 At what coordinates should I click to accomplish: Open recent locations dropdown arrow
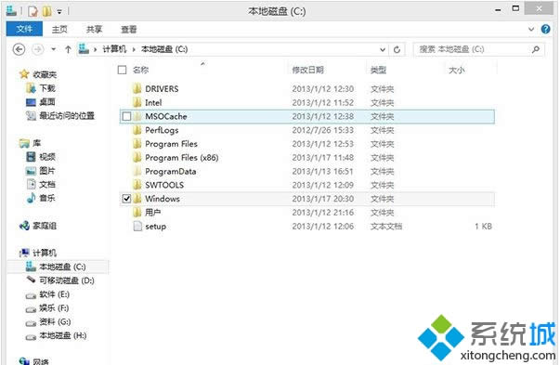(54, 49)
